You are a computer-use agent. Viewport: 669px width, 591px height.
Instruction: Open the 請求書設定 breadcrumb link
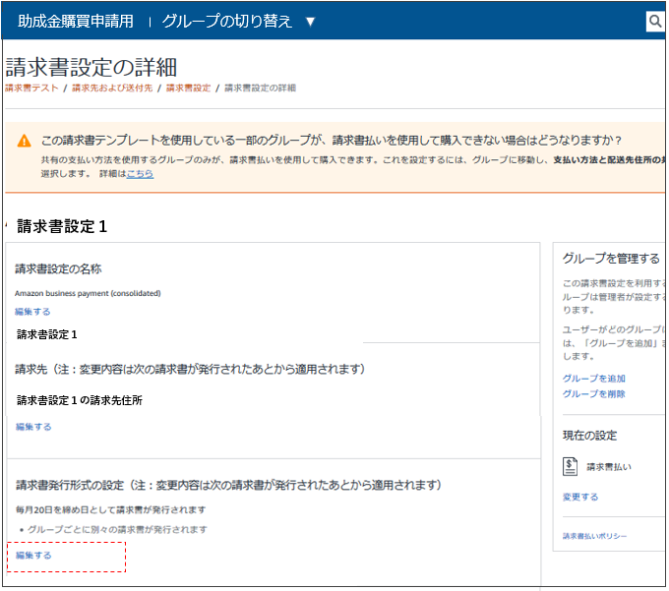coord(188,88)
